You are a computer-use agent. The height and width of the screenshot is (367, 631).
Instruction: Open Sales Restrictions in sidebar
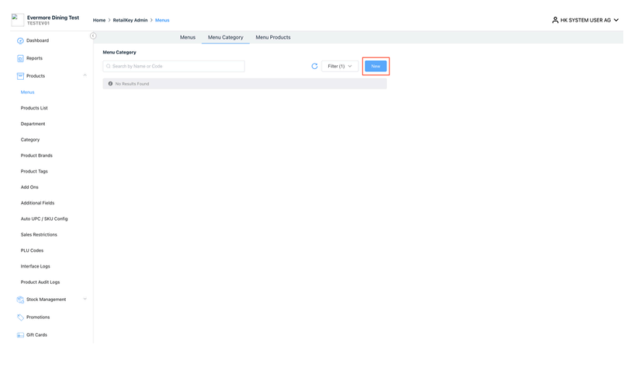click(x=38, y=235)
